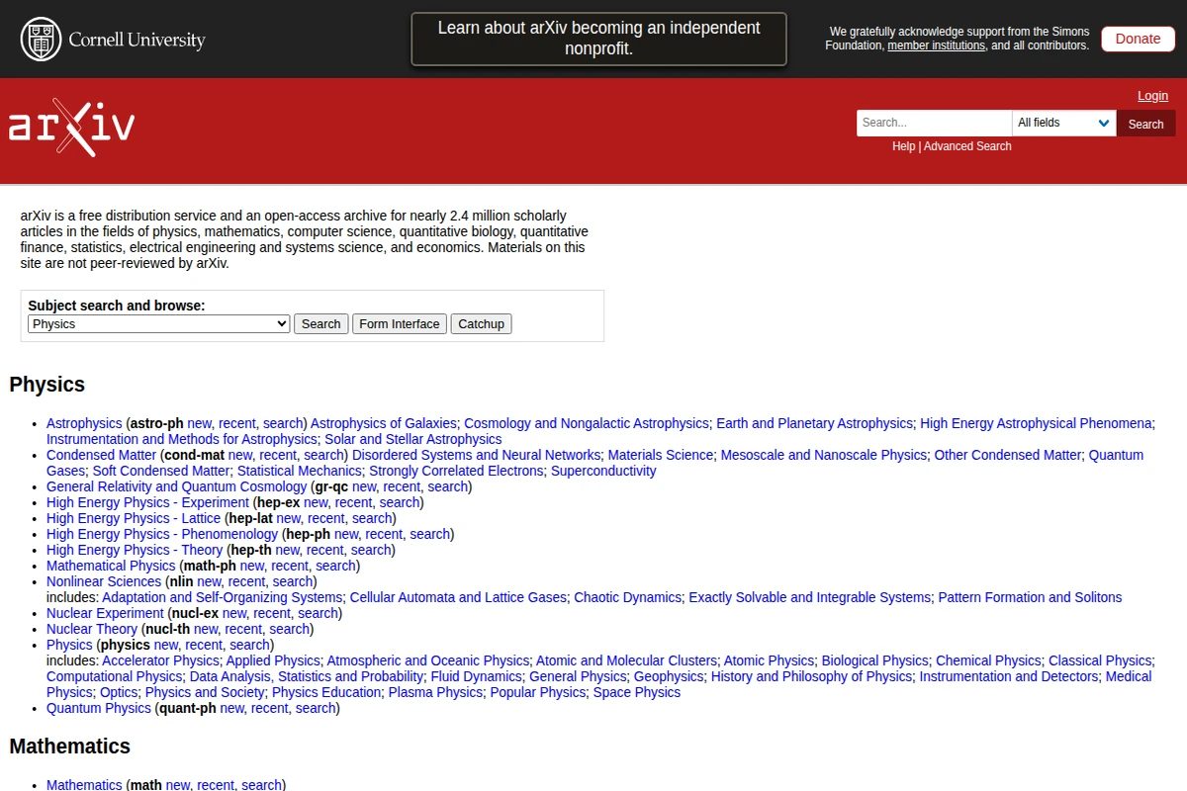Open Advanced Search
The image size is (1187, 791).
pyautogui.click(x=966, y=145)
